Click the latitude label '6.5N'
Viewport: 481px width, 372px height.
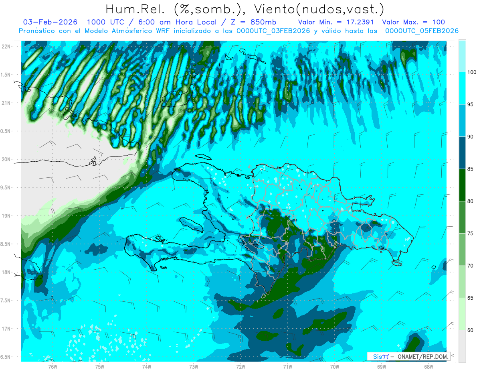coord(6,357)
